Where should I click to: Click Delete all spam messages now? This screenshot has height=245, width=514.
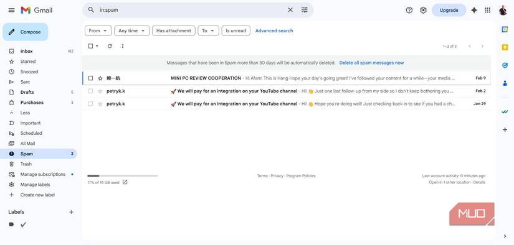pos(371,63)
